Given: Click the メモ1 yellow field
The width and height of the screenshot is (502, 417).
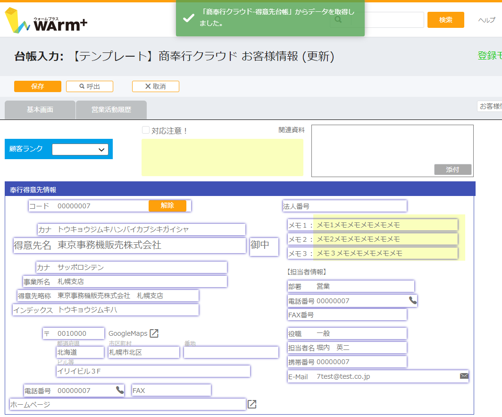Looking at the screenshot, I should tap(373, 225).
